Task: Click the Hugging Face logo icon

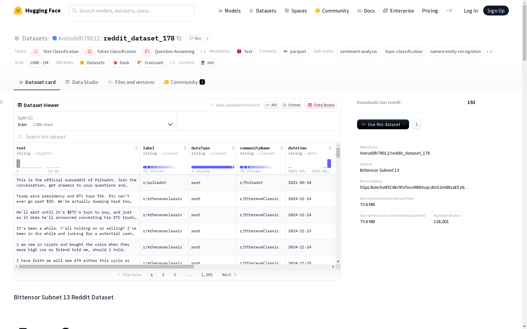Action: pyautogui.click(x=18, y=11)
